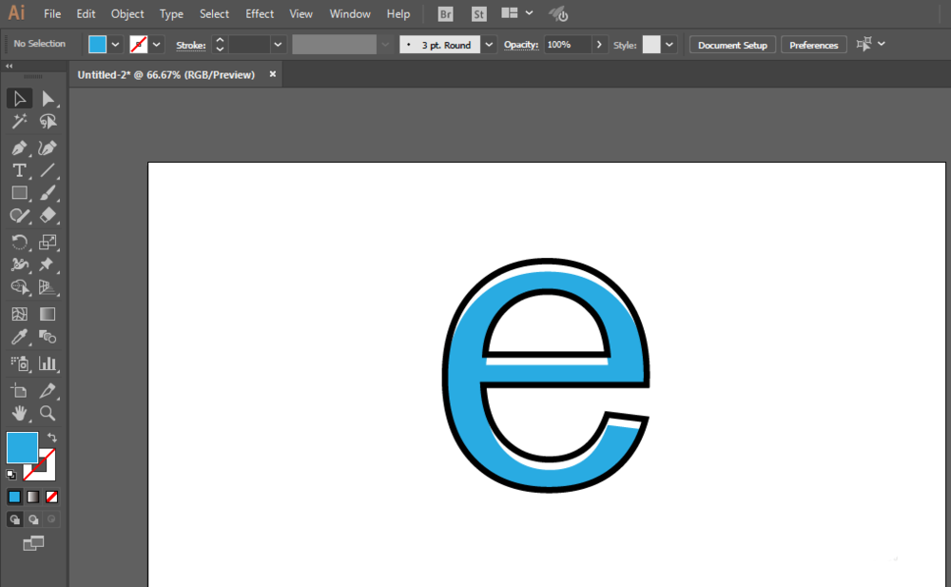
Task: Pick the Pen tool in the toolbar
Action: coord(19,147)
